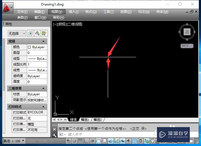Click the ViewCube 东 compass label
This screenshot has width=201, height=146.
[x=194, y=32]
